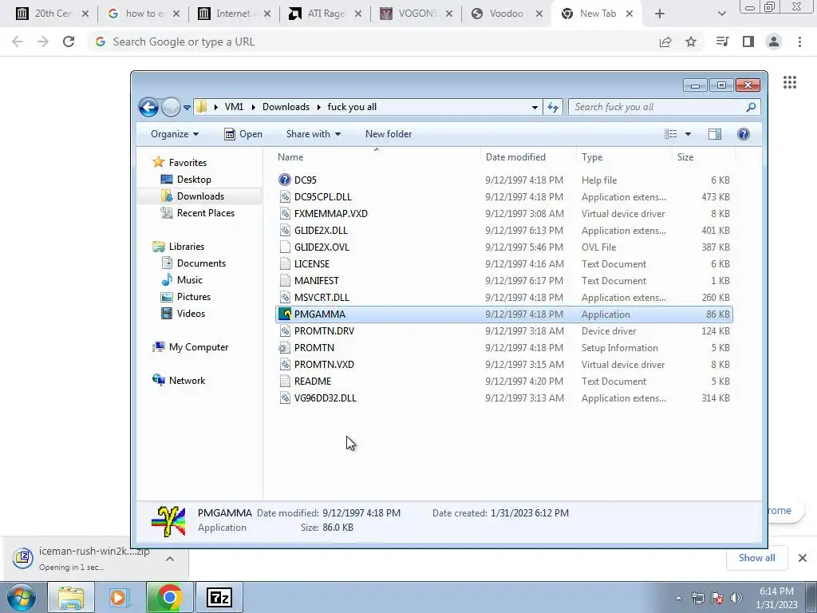Open 7-Zip from taskbar
The image size is (817, 613).
tap(219, 597)
